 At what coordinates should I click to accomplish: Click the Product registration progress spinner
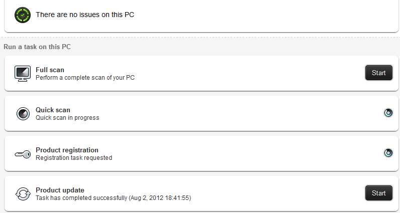388,153
